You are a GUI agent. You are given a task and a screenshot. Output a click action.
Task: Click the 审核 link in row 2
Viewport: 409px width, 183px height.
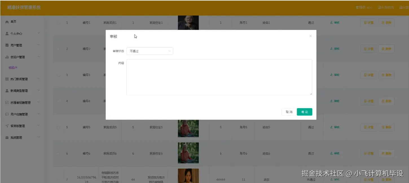click(x=335, y=49)
